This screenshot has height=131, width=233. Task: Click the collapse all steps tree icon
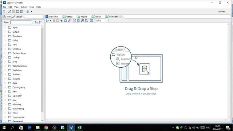40,23
